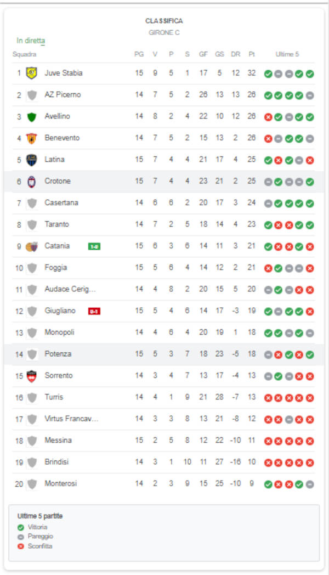Click the Squadra column header
The height and width of the screenshot is (575, 329).
click(x=25, y=54)
